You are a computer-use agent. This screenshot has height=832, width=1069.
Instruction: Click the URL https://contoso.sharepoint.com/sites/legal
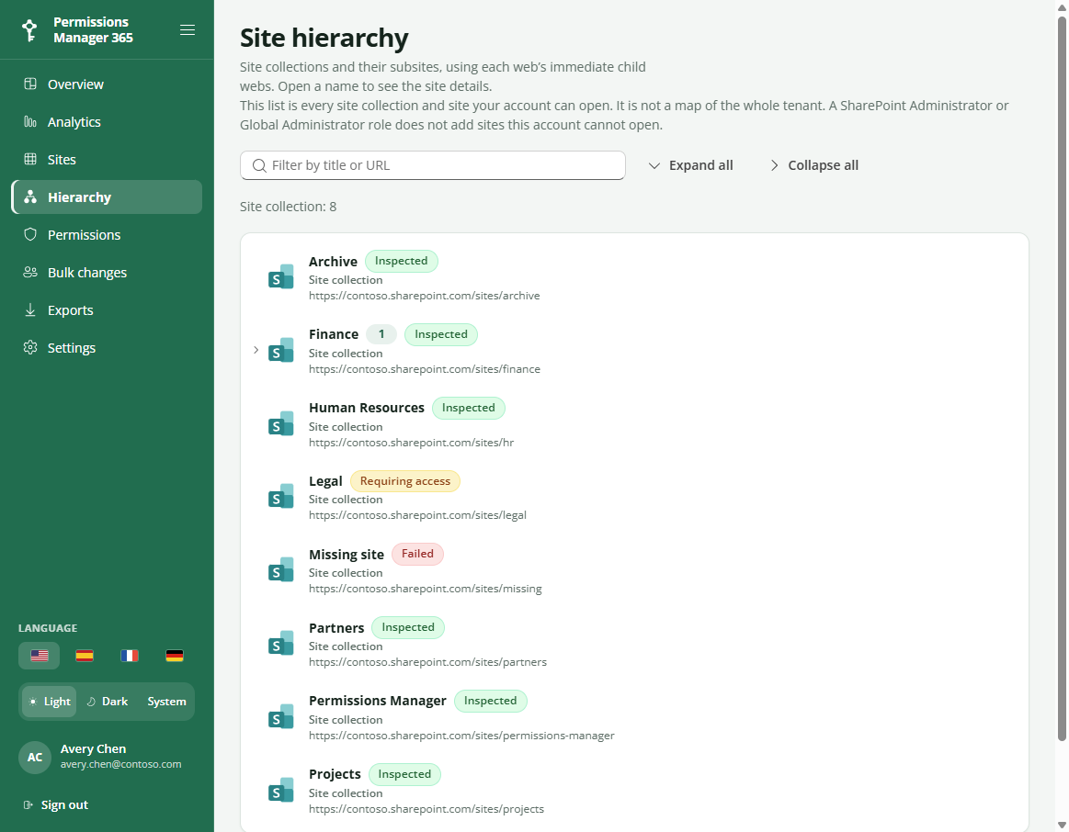click(x=417, y=515)
